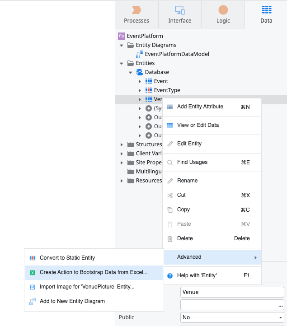The image size is (287, 326).
Task: Click the EventPlatform module icon
Action: click(x=122, y=36)
